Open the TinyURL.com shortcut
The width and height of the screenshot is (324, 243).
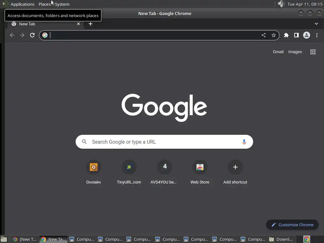point(129,172)
